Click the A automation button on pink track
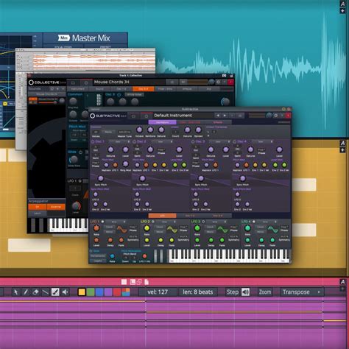Screen dimensions: 349x349 click(342, 282)
